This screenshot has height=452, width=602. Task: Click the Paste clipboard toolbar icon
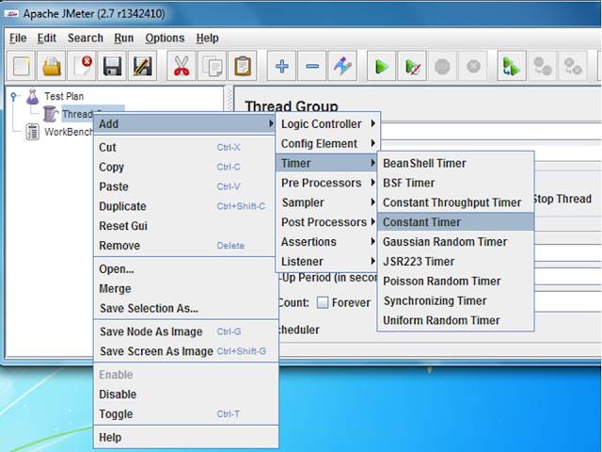click(243, 66)
